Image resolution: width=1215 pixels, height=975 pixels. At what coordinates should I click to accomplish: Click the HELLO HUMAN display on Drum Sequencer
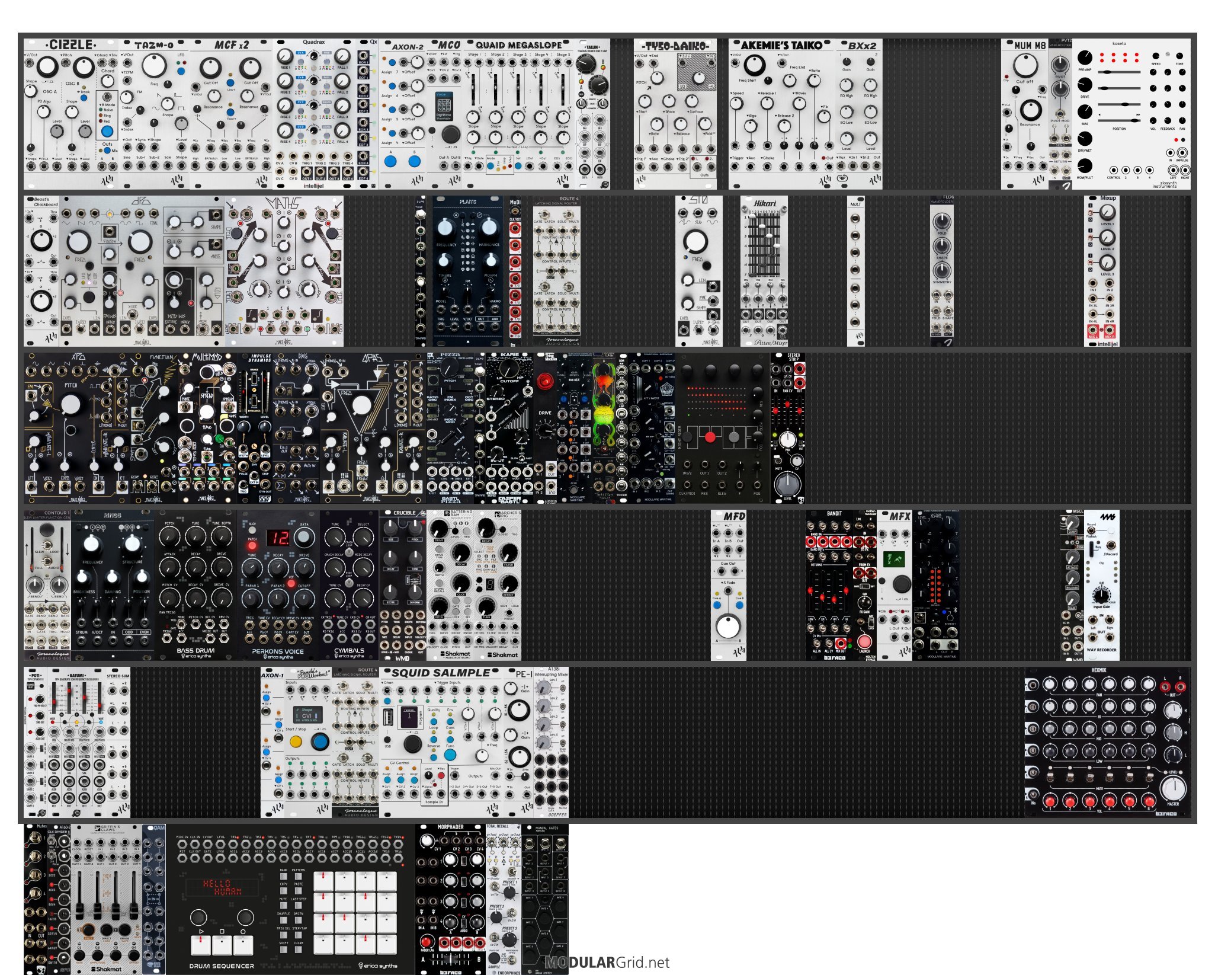(222, 887)
